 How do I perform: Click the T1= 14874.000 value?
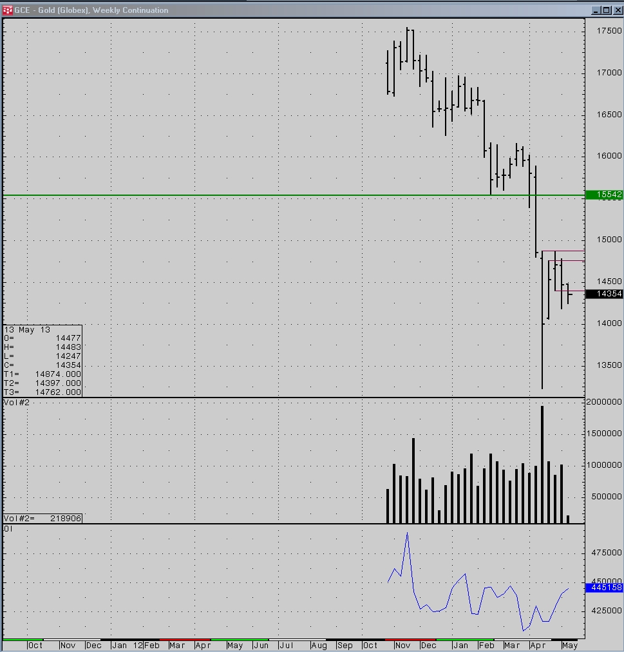[43, 374]
